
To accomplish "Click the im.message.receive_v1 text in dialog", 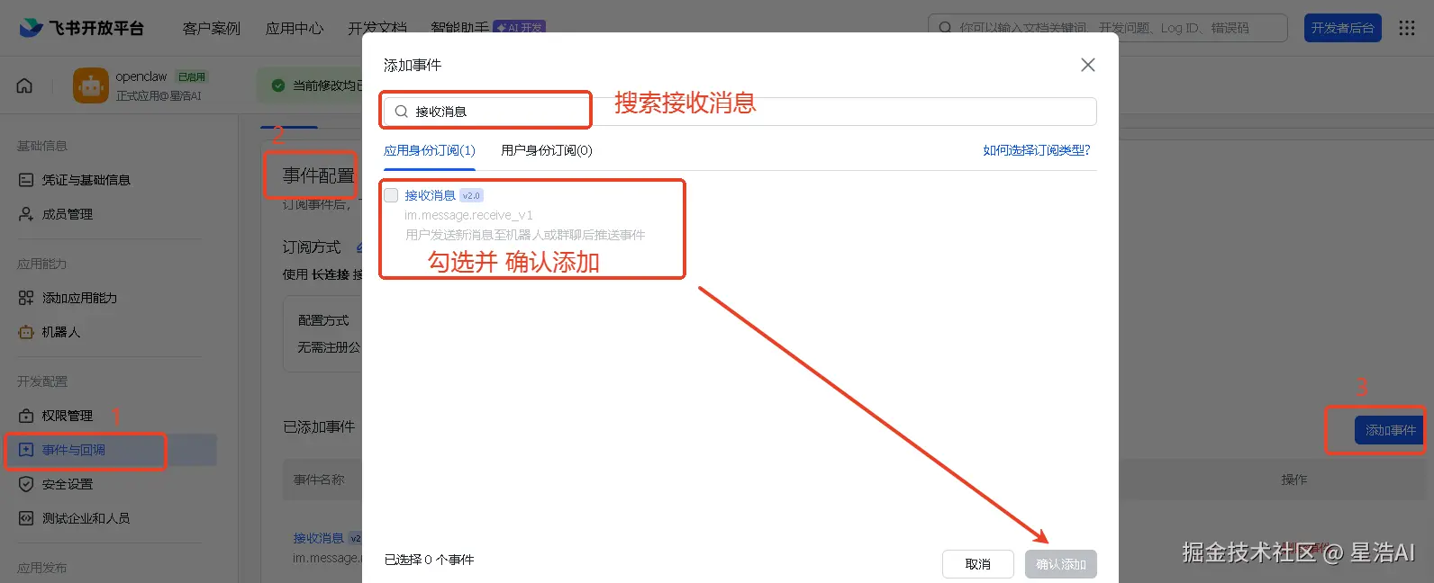I will (468, 215).
